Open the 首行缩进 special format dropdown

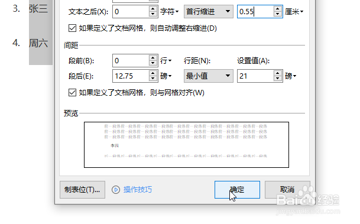[x=209, y=11]
